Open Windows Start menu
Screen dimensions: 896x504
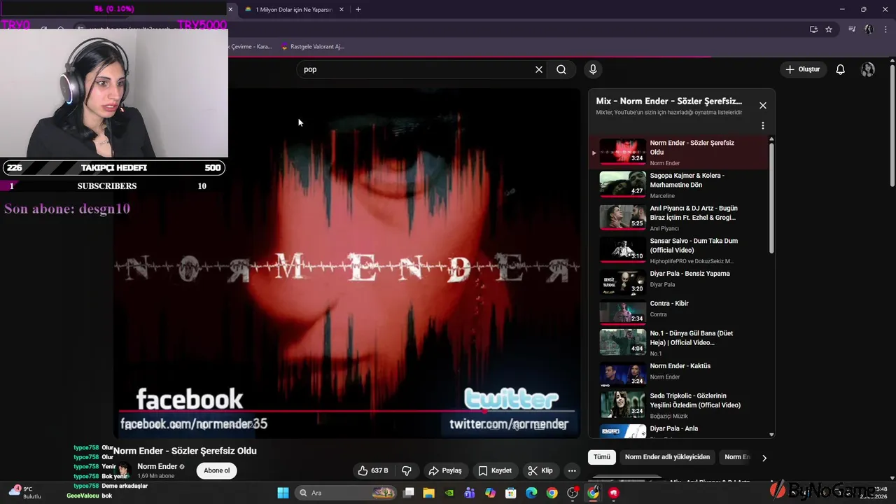[283, 493]
